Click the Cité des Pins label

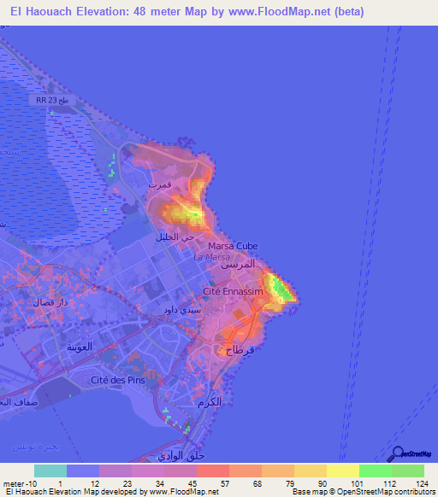118,380
